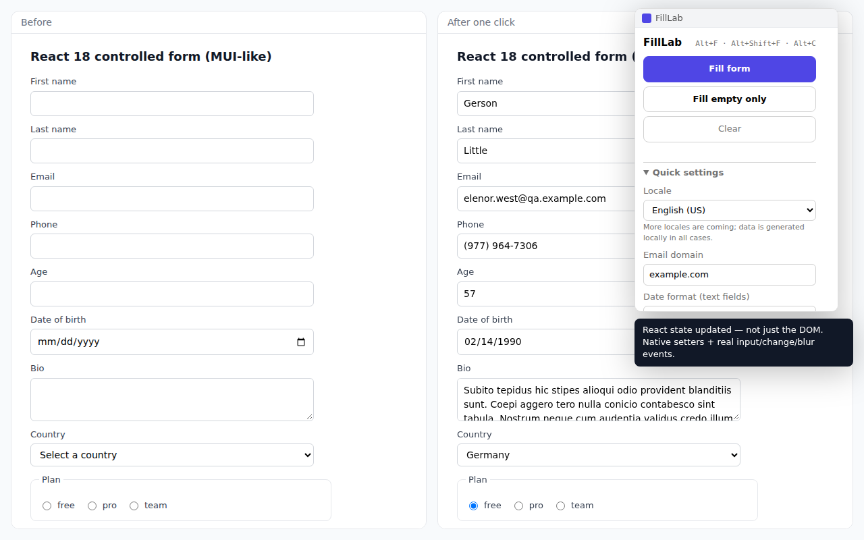Collapse the Quick settings section
Image resolution: width=864 pixels, height=540 pixels.
pyautogui.click(x=683, y=173)
